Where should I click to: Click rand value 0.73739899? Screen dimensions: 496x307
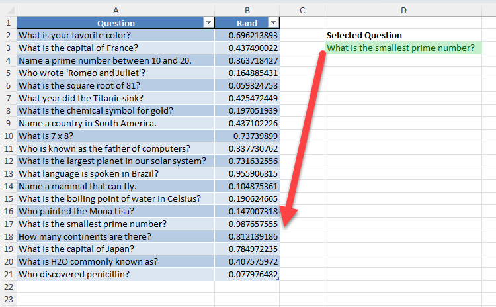click(x=247, y=136)
